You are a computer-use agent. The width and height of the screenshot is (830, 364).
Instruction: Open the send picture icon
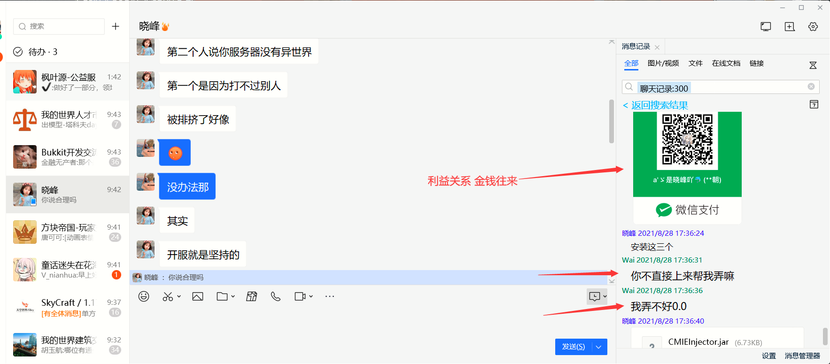coord(198,296)
